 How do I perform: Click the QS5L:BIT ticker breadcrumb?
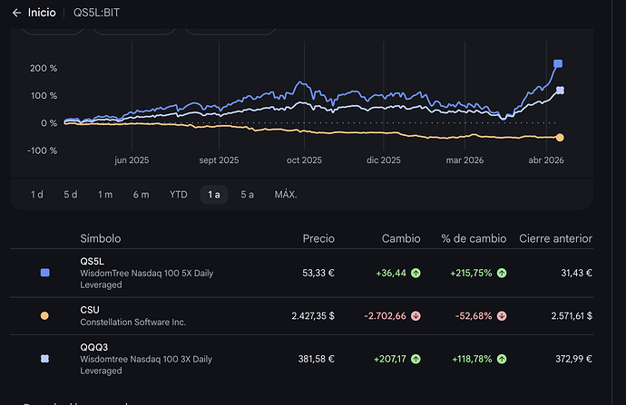[x=96, y=13]
